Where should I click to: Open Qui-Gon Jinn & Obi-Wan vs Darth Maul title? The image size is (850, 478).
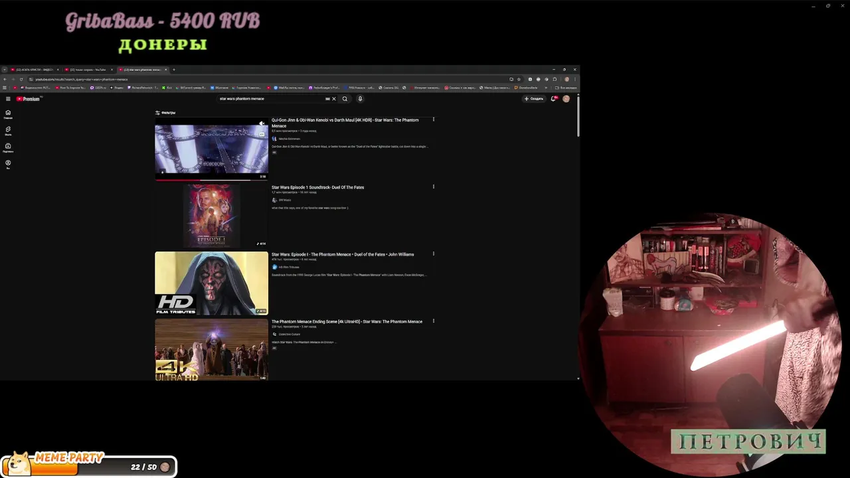pos(345,123)
